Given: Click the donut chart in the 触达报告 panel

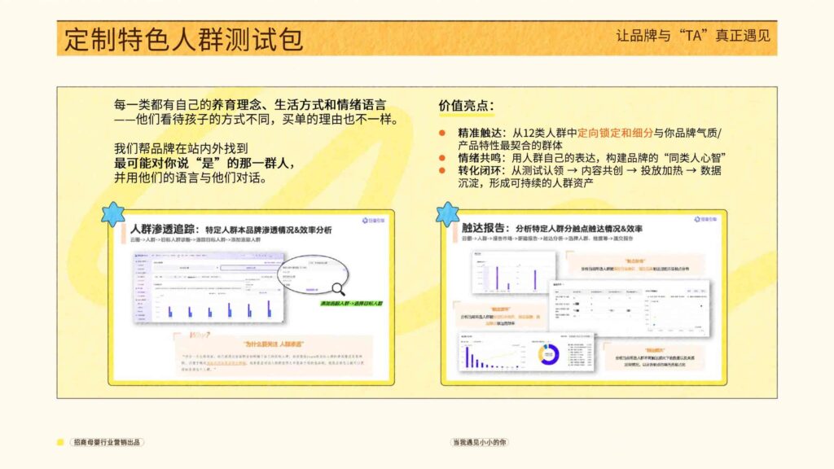Looking at the screenshot, I should [546, 355].
